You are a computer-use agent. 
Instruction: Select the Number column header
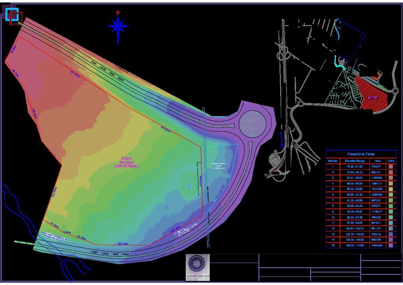point(333,161)
